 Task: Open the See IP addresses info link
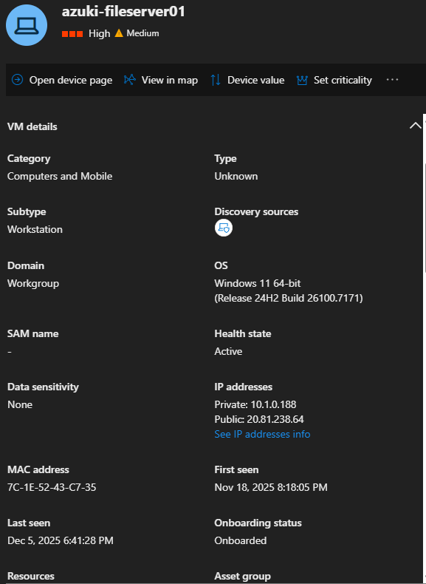tap(262, 434)
